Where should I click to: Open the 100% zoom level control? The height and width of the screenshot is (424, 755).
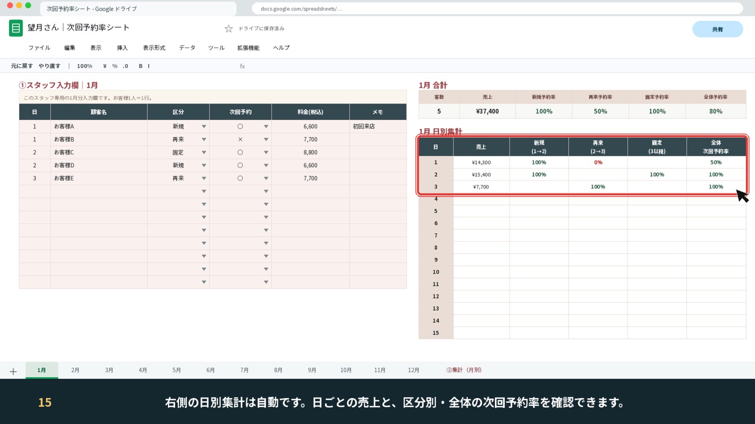(x=84, y=66)
